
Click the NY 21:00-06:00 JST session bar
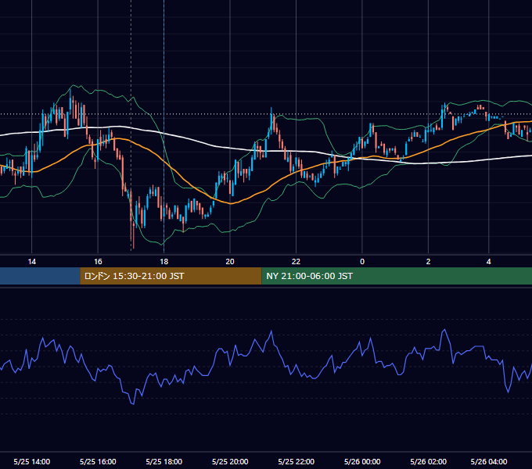tap(397, 276)
